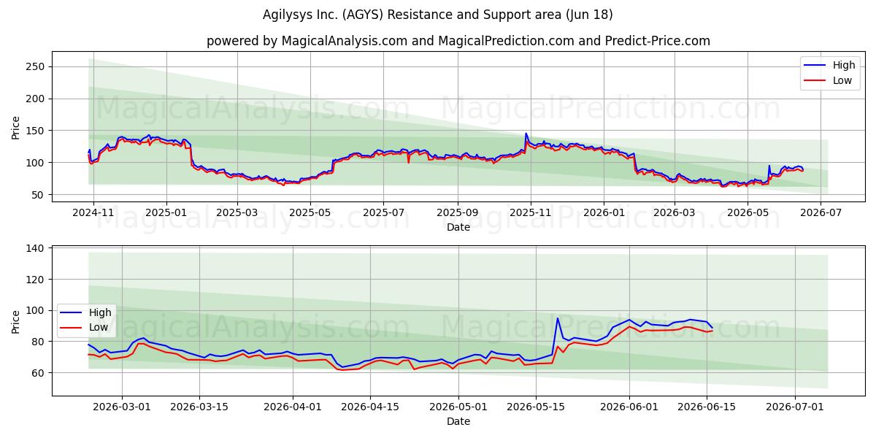Click the lower chart x-axis label 2026-04-15
The height and width of the screenshot is (438, 876).
371,407
